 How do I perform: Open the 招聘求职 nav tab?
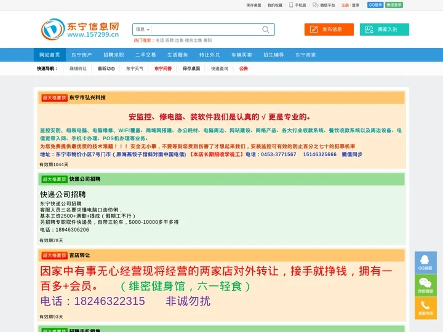(x=114, y=55)
